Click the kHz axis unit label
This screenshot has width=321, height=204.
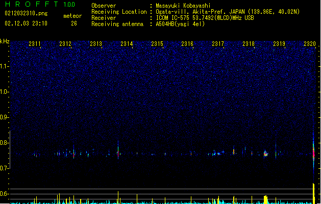[5, 41]
